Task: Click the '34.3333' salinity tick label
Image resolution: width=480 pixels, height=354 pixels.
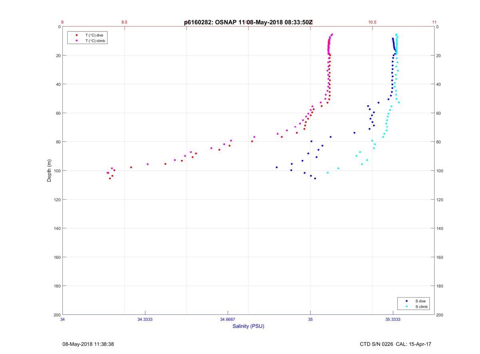Action: tap(145, 319)
